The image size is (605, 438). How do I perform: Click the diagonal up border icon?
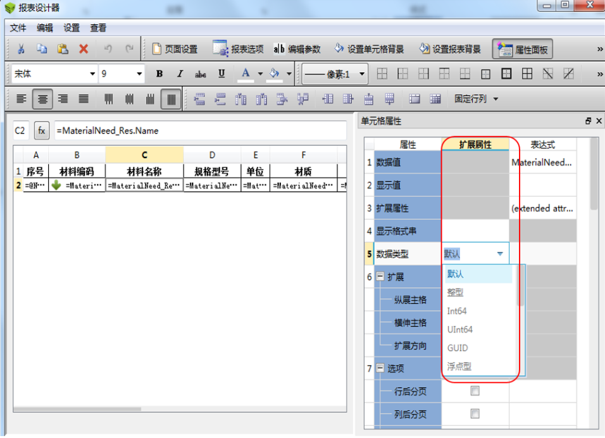tap(568, 73)
